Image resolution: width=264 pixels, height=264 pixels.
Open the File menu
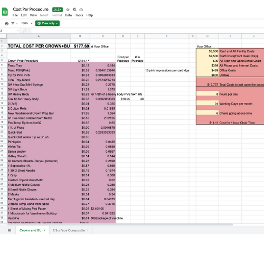coord(15,15)
